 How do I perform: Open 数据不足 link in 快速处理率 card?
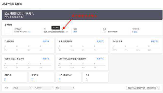tap(154, 41)
